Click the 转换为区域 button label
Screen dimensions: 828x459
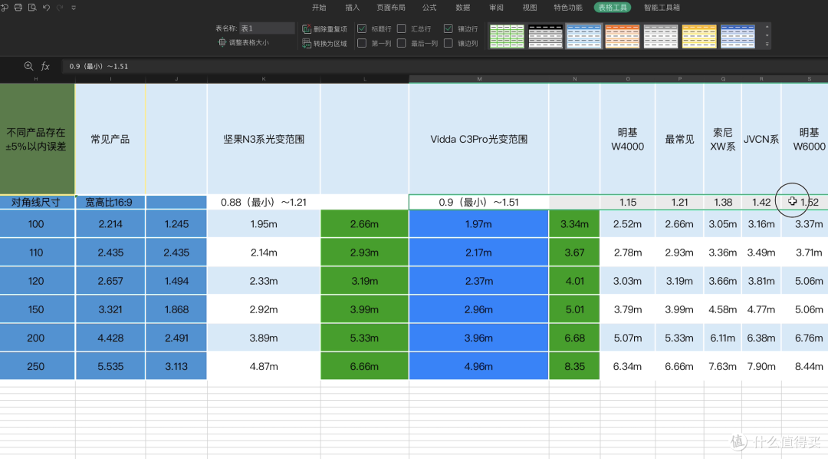click(330, 44)
